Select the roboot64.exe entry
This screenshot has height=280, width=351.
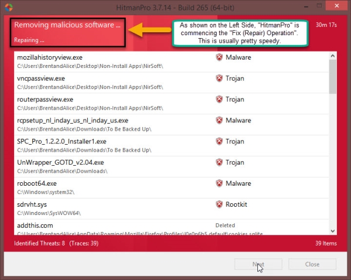point(171,188)
